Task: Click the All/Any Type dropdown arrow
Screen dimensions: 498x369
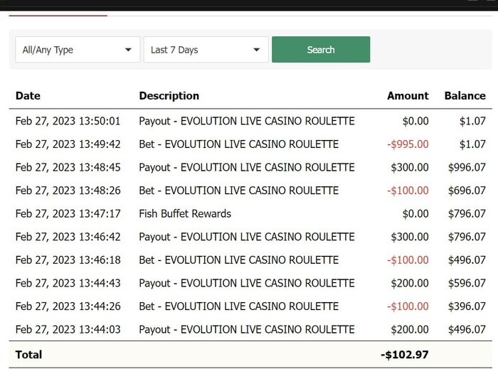Action: point(128,50)
